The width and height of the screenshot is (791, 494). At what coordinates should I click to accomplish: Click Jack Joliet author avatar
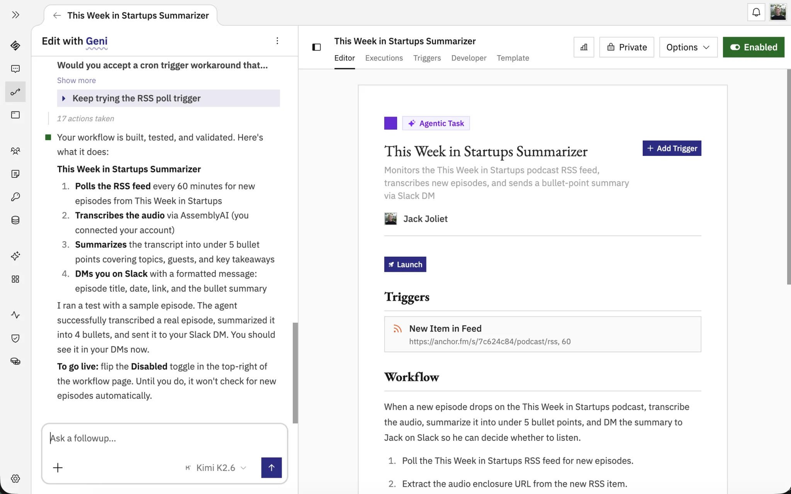point(390,219)
